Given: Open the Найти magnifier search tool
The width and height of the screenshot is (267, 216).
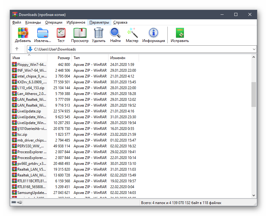Looking at the screenshot, I should pyautogui.click(x=115, y=33).
